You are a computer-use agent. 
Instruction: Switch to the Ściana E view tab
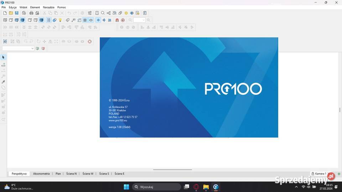point(120,174)
